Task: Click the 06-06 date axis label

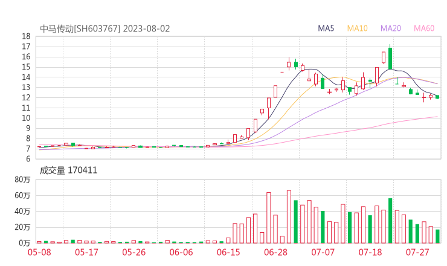Action: 181,252
